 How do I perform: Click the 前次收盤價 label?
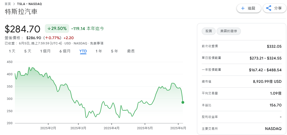(210, 46)
